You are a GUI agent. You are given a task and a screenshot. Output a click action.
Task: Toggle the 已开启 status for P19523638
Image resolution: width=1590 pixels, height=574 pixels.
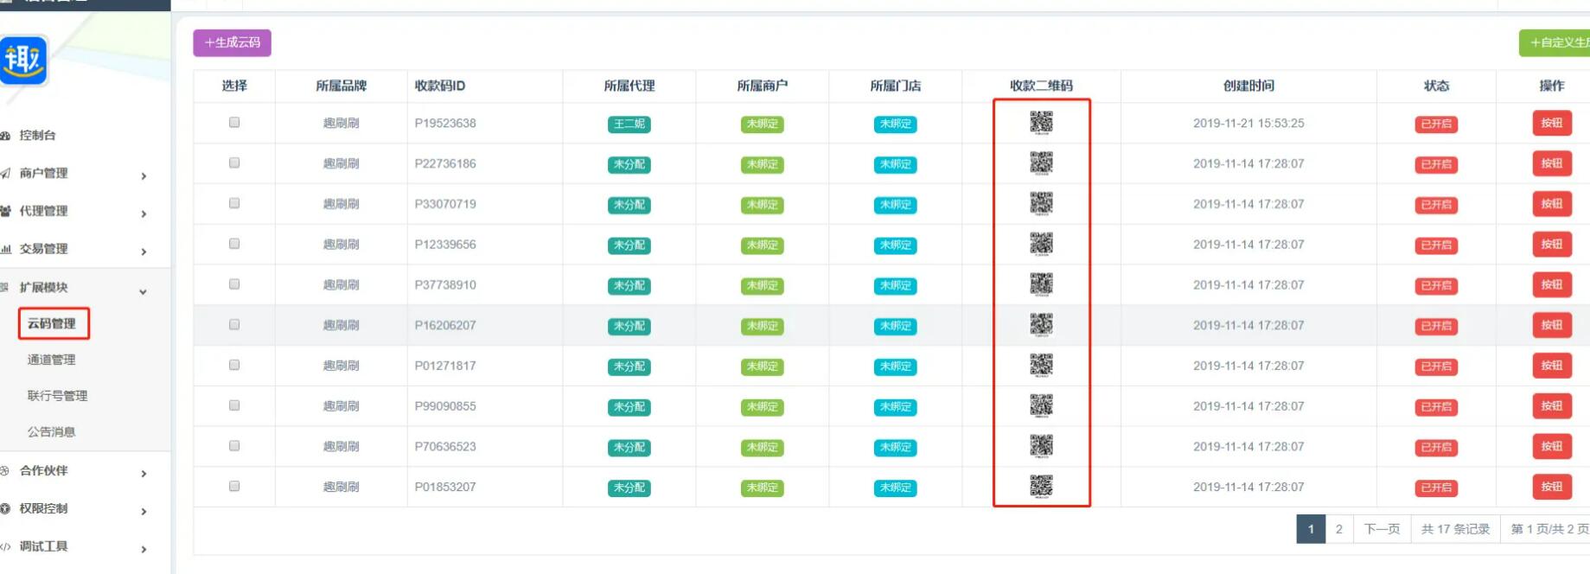pyautogui.click(x=1436, y=124)
